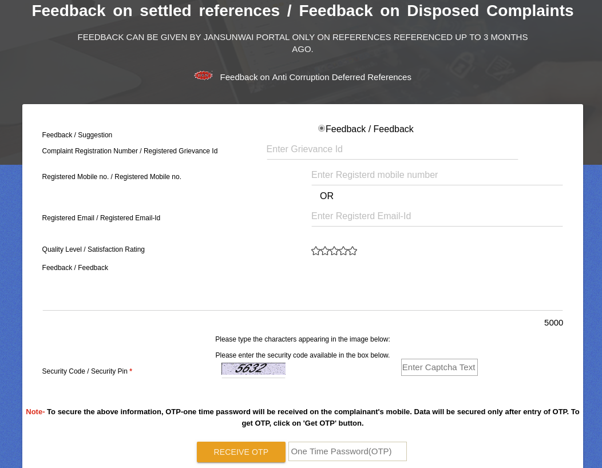Click the Enter Grievance Id field

coord(392,149)
